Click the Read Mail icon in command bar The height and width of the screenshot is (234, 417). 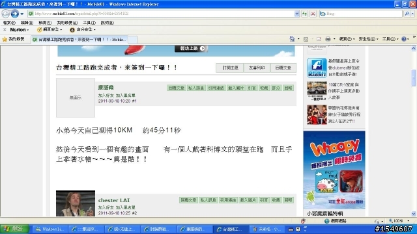[319, 39]
